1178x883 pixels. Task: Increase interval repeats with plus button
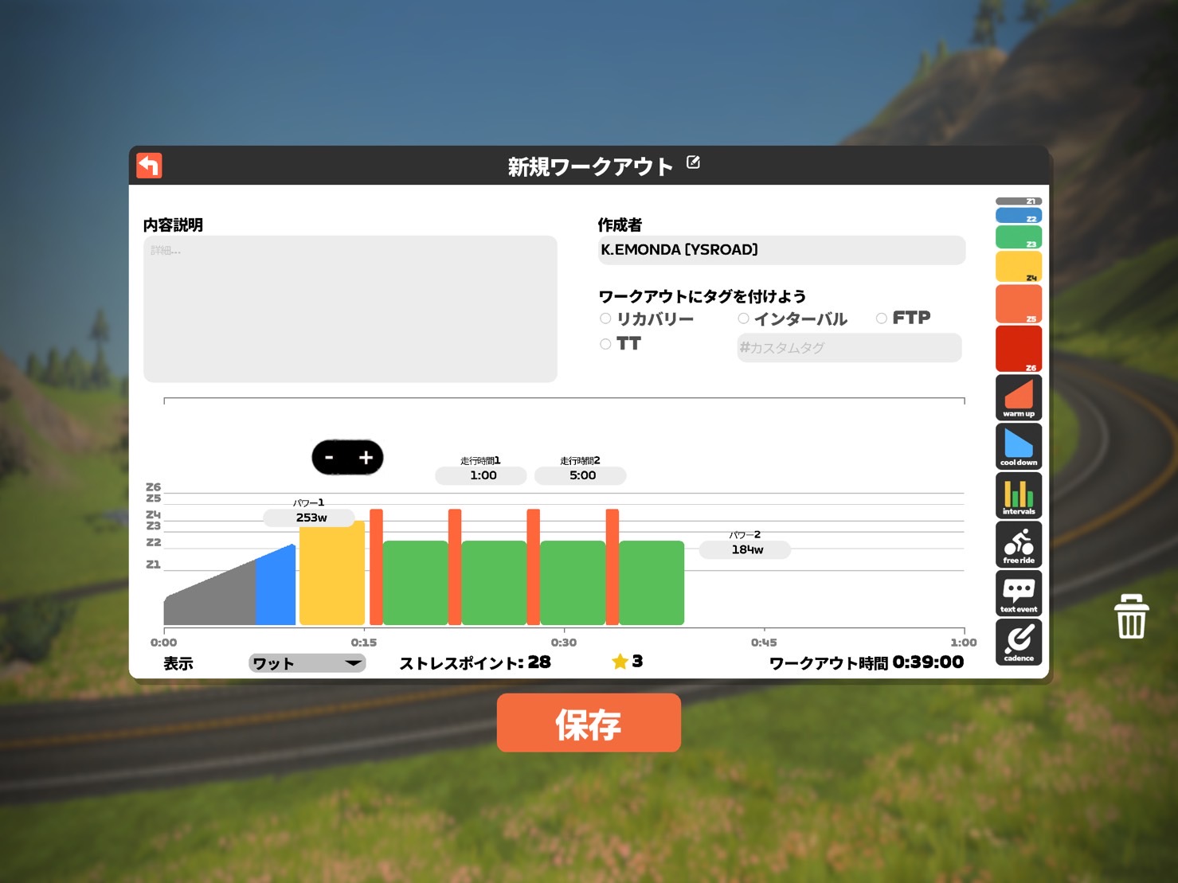pyautogui.click(x=366, y=458)
